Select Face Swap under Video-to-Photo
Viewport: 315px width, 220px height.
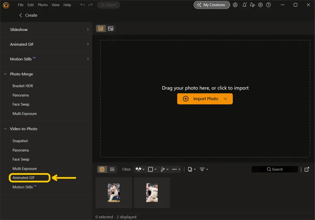(21, 159)
